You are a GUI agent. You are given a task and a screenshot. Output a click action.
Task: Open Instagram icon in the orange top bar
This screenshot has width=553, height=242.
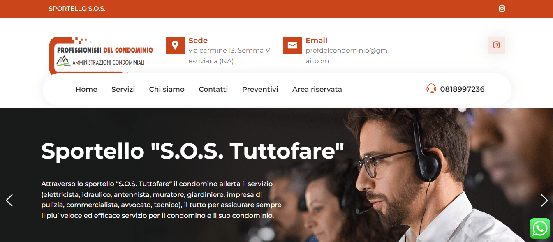pos(502,9)
